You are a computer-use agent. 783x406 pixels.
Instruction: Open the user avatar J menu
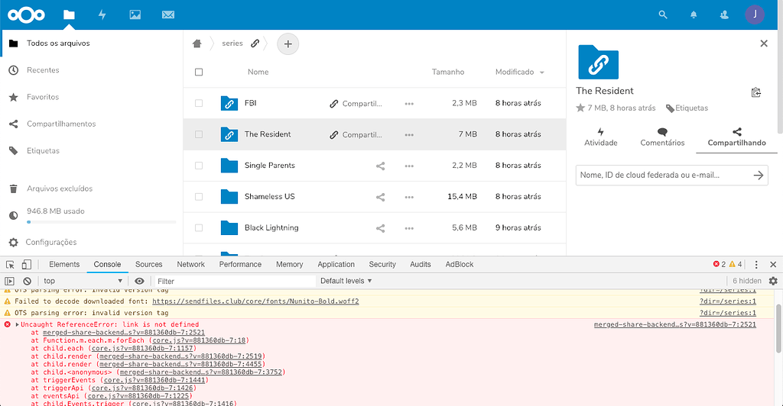pos(755,15)
